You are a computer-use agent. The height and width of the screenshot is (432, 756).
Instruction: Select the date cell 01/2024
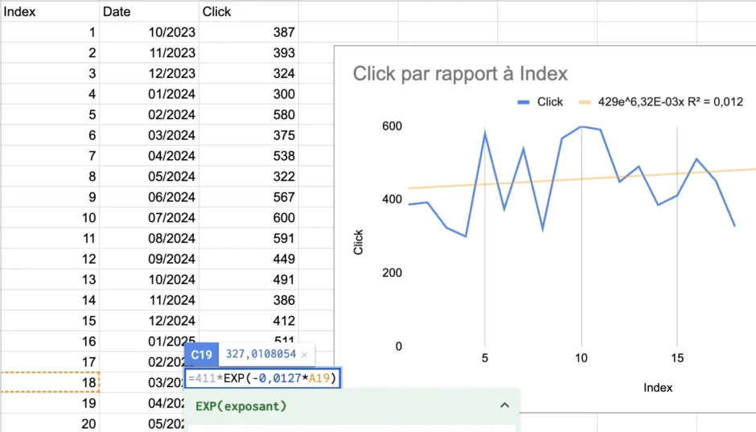[x=149, y=94]
